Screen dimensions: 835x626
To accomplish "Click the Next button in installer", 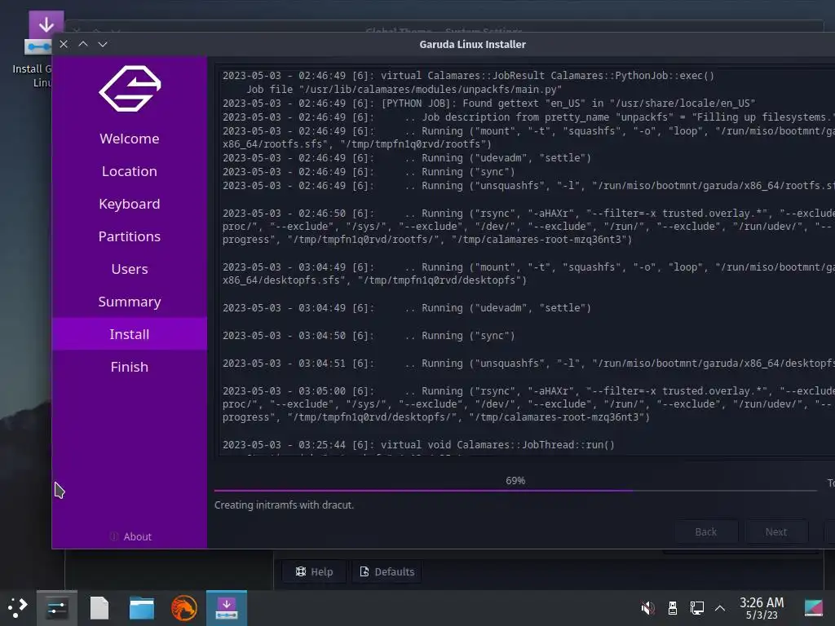I will [x=776, y=531].
